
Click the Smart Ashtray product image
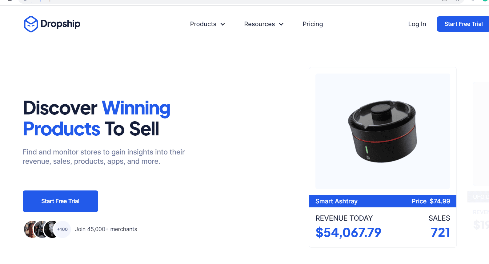[x=383, y=130]
